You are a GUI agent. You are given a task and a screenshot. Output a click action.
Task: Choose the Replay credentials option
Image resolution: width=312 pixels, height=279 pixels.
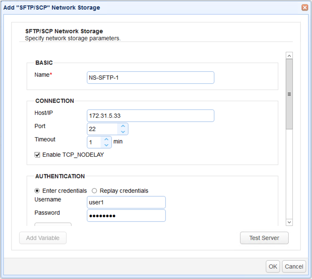click(x=94, y=191)
